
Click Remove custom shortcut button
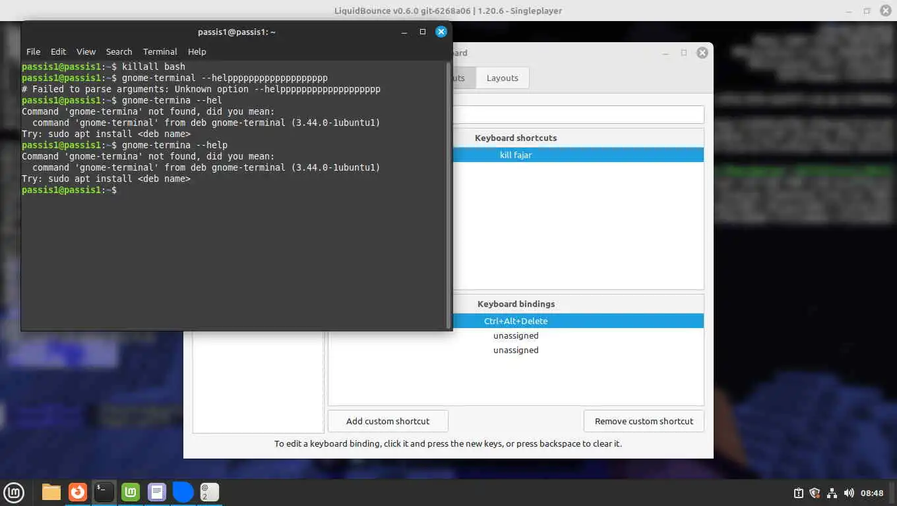[x=644, y=421]
